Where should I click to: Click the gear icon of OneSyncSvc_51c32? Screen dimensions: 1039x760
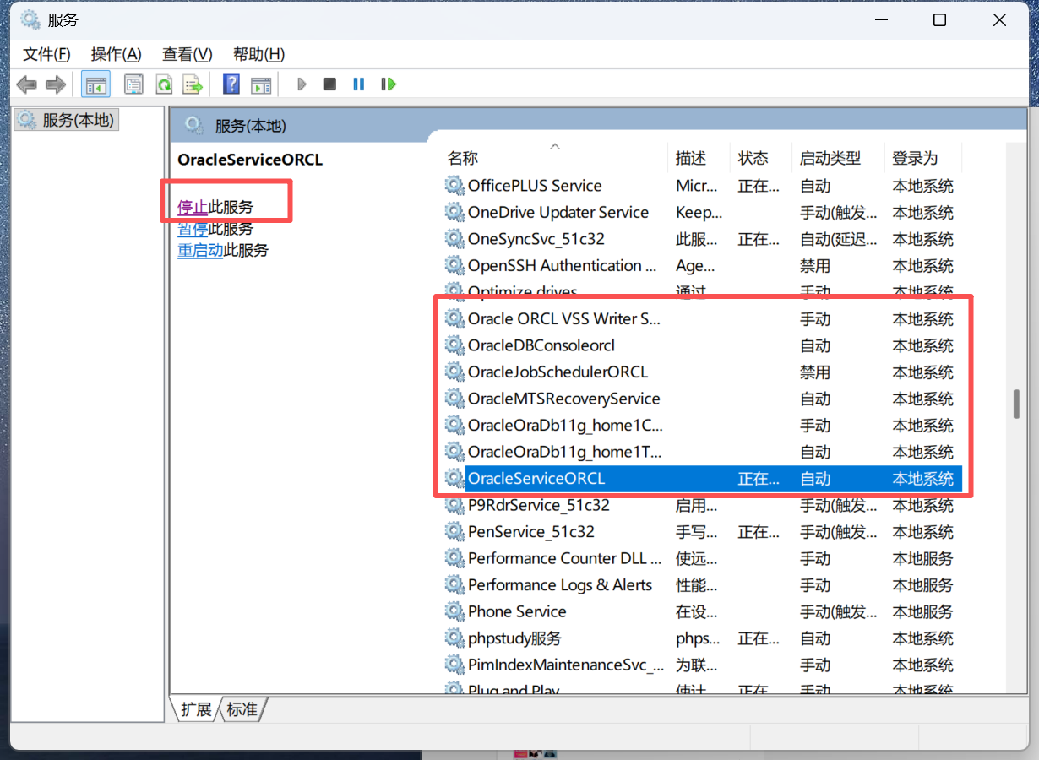coord(455,239)
